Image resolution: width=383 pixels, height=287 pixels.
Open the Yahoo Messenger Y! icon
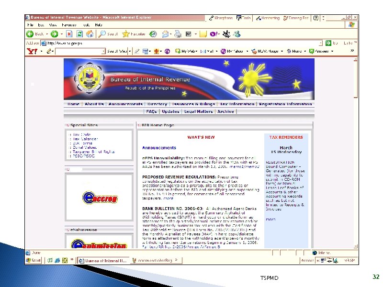(214, 34)
